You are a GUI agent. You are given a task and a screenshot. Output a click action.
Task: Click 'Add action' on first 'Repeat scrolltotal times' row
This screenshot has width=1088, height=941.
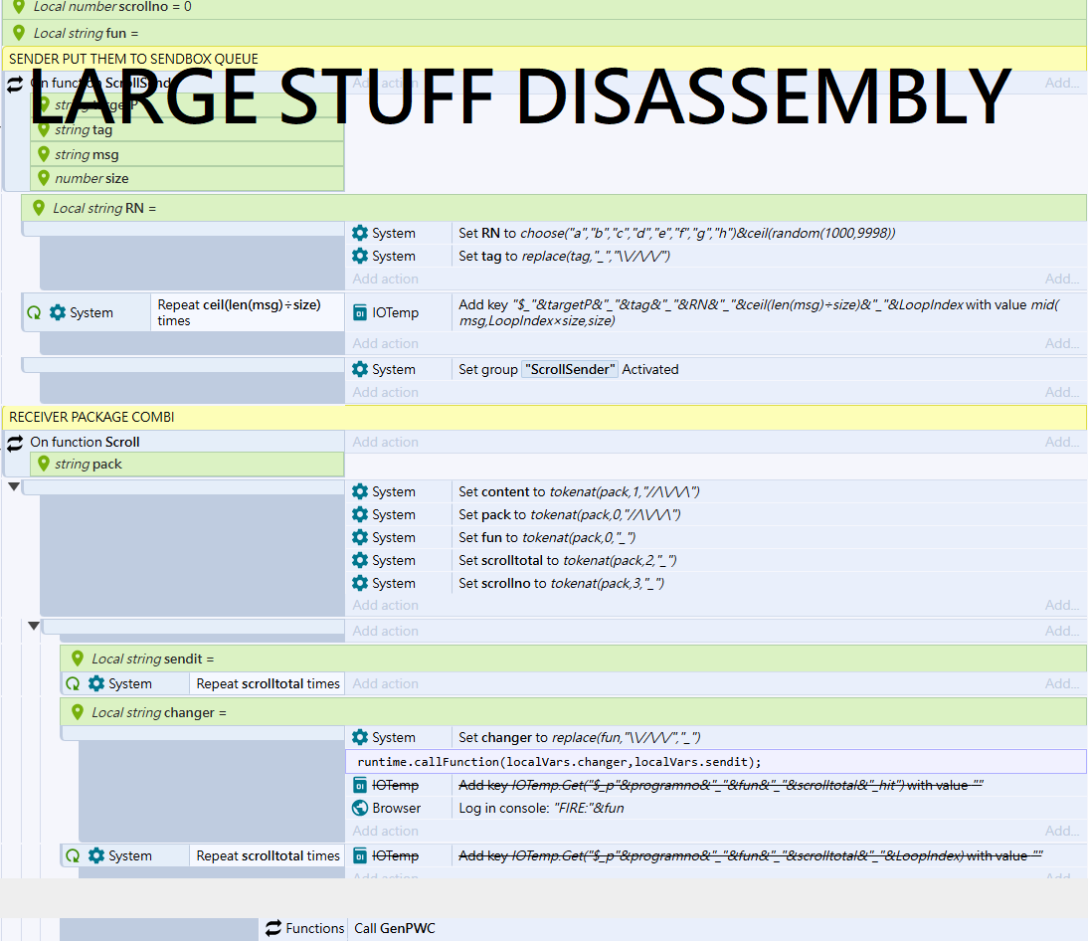tap(385, 683)
